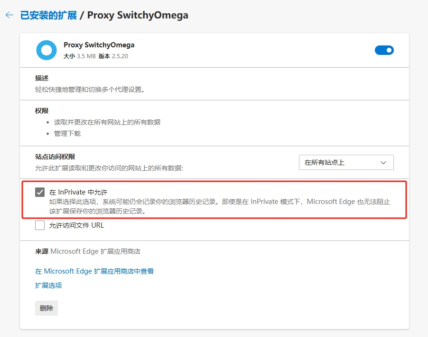Click the 站点访问权限 heading

click(55, 157)
